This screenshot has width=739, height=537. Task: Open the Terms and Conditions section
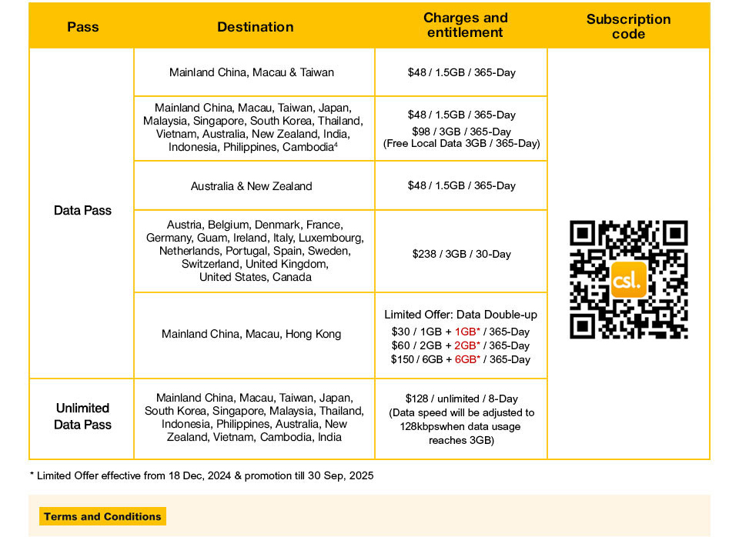tap(102, 516)
